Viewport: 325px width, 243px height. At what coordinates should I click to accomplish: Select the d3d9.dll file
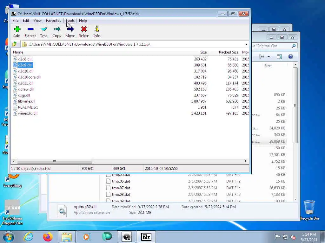pyautogui.click(x=25, y=65)
